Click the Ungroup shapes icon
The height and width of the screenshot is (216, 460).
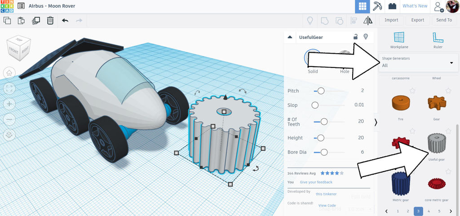pos(339,21)
